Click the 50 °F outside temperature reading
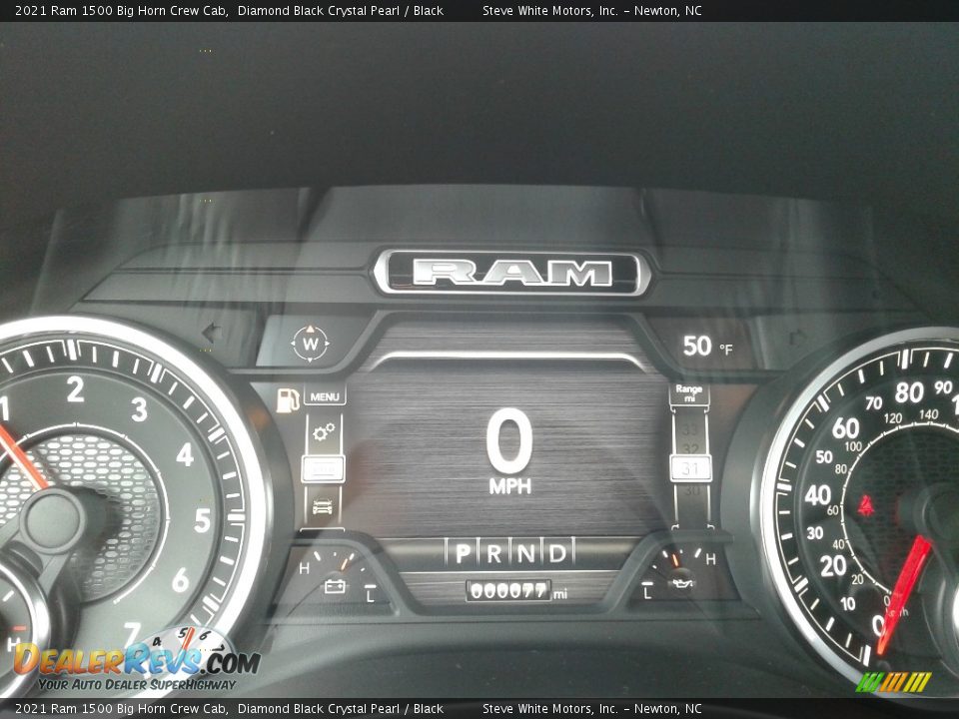Image resolution: width=959 pixels, height=719 pixels. click(x=707, y=347)
